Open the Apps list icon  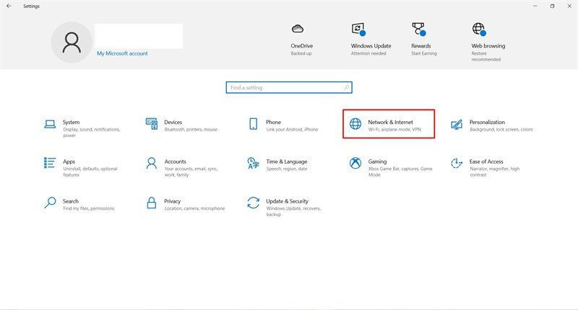click(x=50, y=162)
